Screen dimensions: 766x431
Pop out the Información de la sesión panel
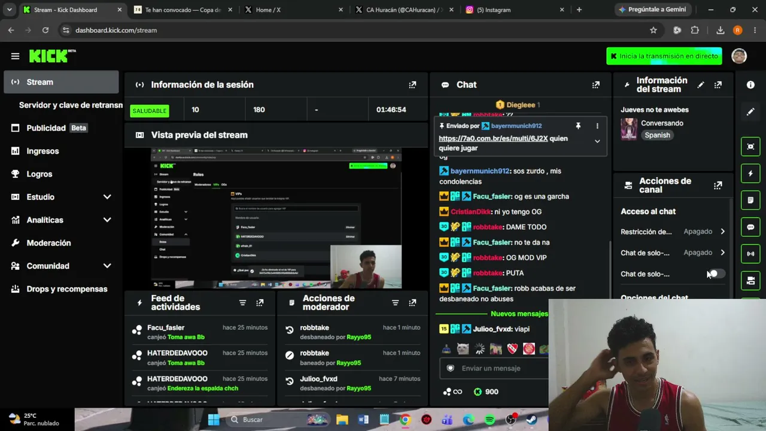tap(412, 85)
